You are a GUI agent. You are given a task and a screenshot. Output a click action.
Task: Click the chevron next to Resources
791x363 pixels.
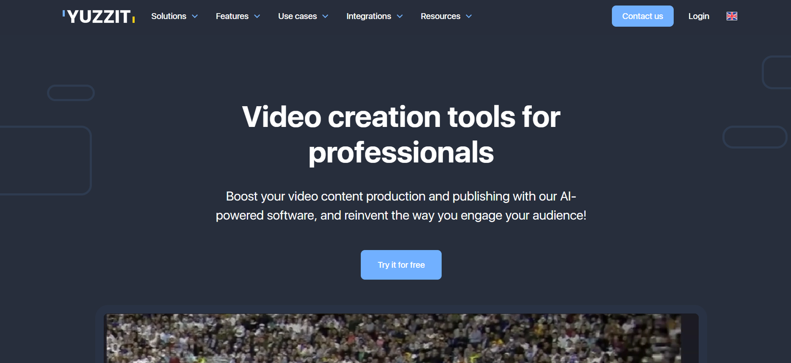tap(469, 16)
